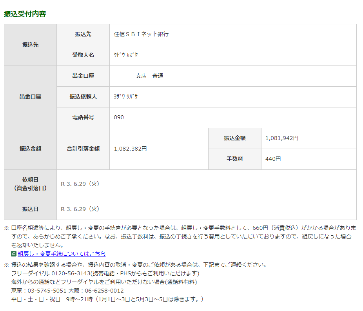Click the 振込日 header cell

coord(30,209)
